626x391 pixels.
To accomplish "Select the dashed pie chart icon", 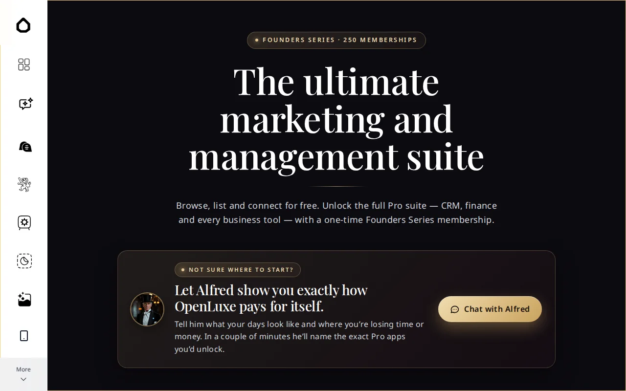I will 24,261.
